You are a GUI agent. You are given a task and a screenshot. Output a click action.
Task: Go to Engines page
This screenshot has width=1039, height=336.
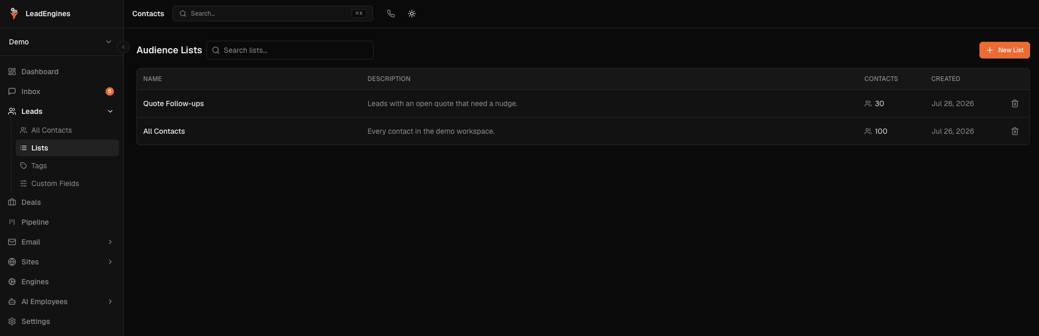pos(62,282)
